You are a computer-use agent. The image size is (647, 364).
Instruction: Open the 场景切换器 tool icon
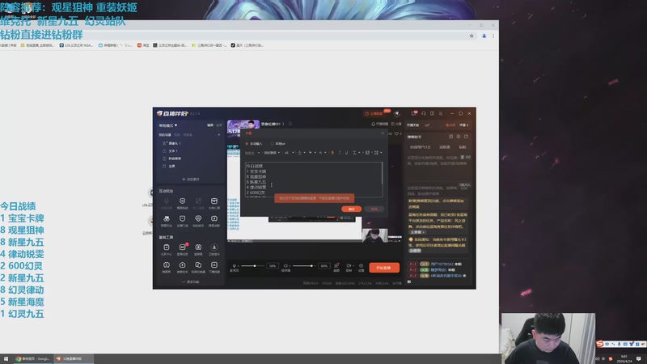pos(198,265)
